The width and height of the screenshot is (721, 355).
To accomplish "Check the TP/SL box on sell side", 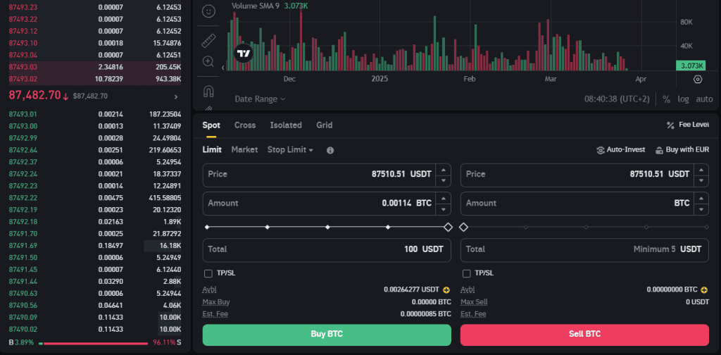I will tap(466, 273).
